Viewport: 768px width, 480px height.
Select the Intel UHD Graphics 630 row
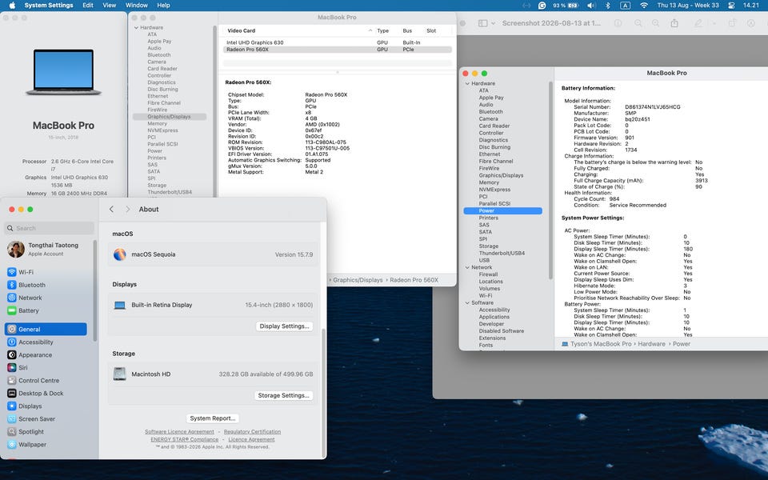point(337,42)
